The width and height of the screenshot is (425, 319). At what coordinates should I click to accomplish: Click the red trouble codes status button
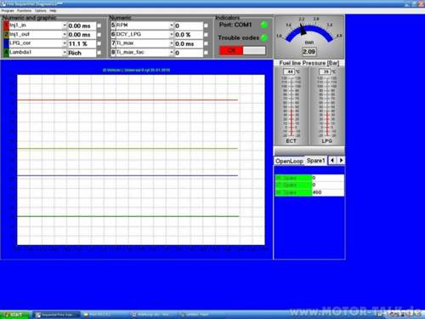coord(231,50)
